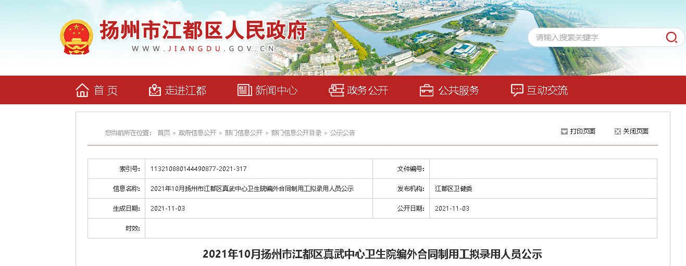686x266 pixels.
Task: Focus the search keyword input field
Action: click(596, 37)
